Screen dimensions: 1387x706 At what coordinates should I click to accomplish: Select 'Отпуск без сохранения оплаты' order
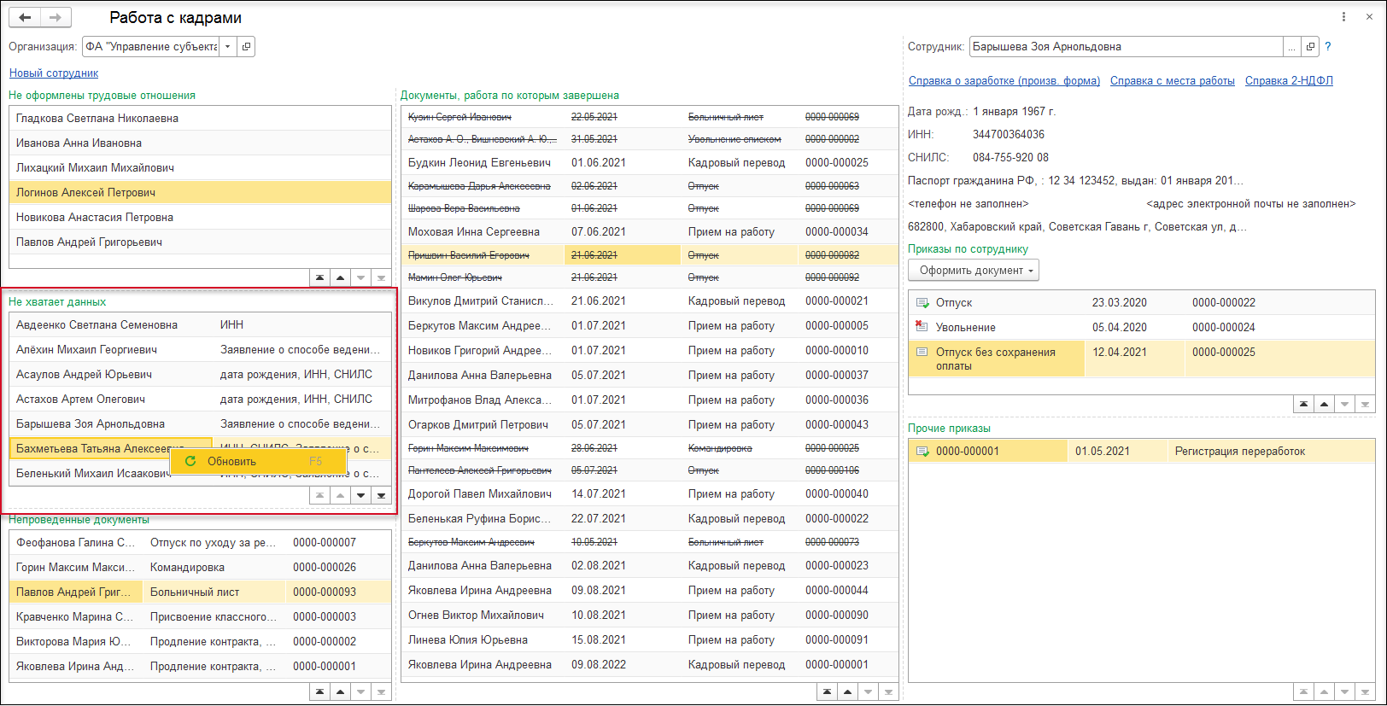pyautogui.click(x=1142, y=359)
